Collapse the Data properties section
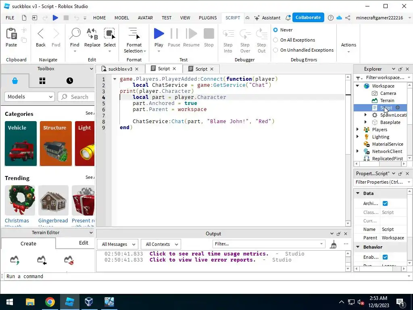413x310 pixels. click(x=358, y=193)
